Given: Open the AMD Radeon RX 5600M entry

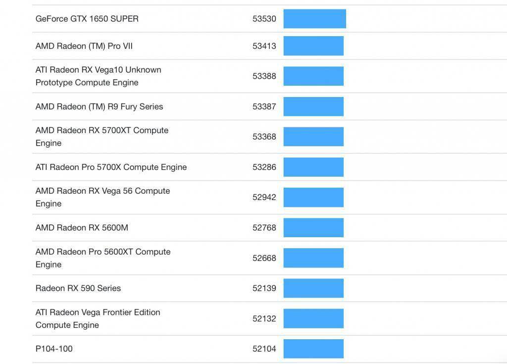Looking at the screenshot, I should 82,228.
